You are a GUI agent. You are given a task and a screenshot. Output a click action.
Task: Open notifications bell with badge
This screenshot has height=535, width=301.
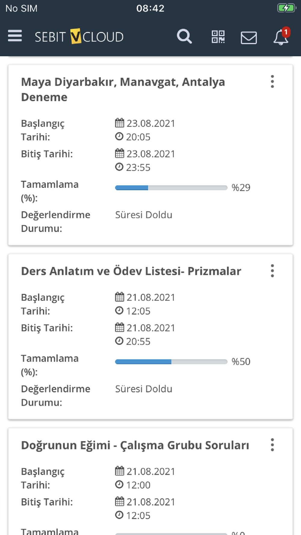(x=281, y=37)
